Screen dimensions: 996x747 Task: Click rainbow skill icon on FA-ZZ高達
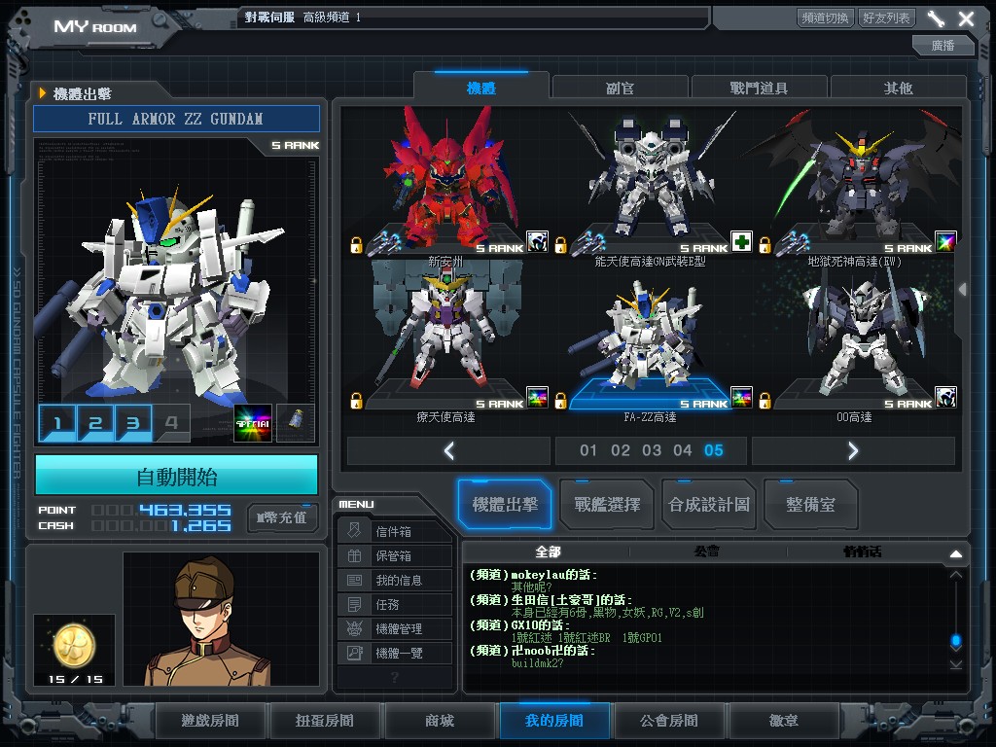point(741,397)
